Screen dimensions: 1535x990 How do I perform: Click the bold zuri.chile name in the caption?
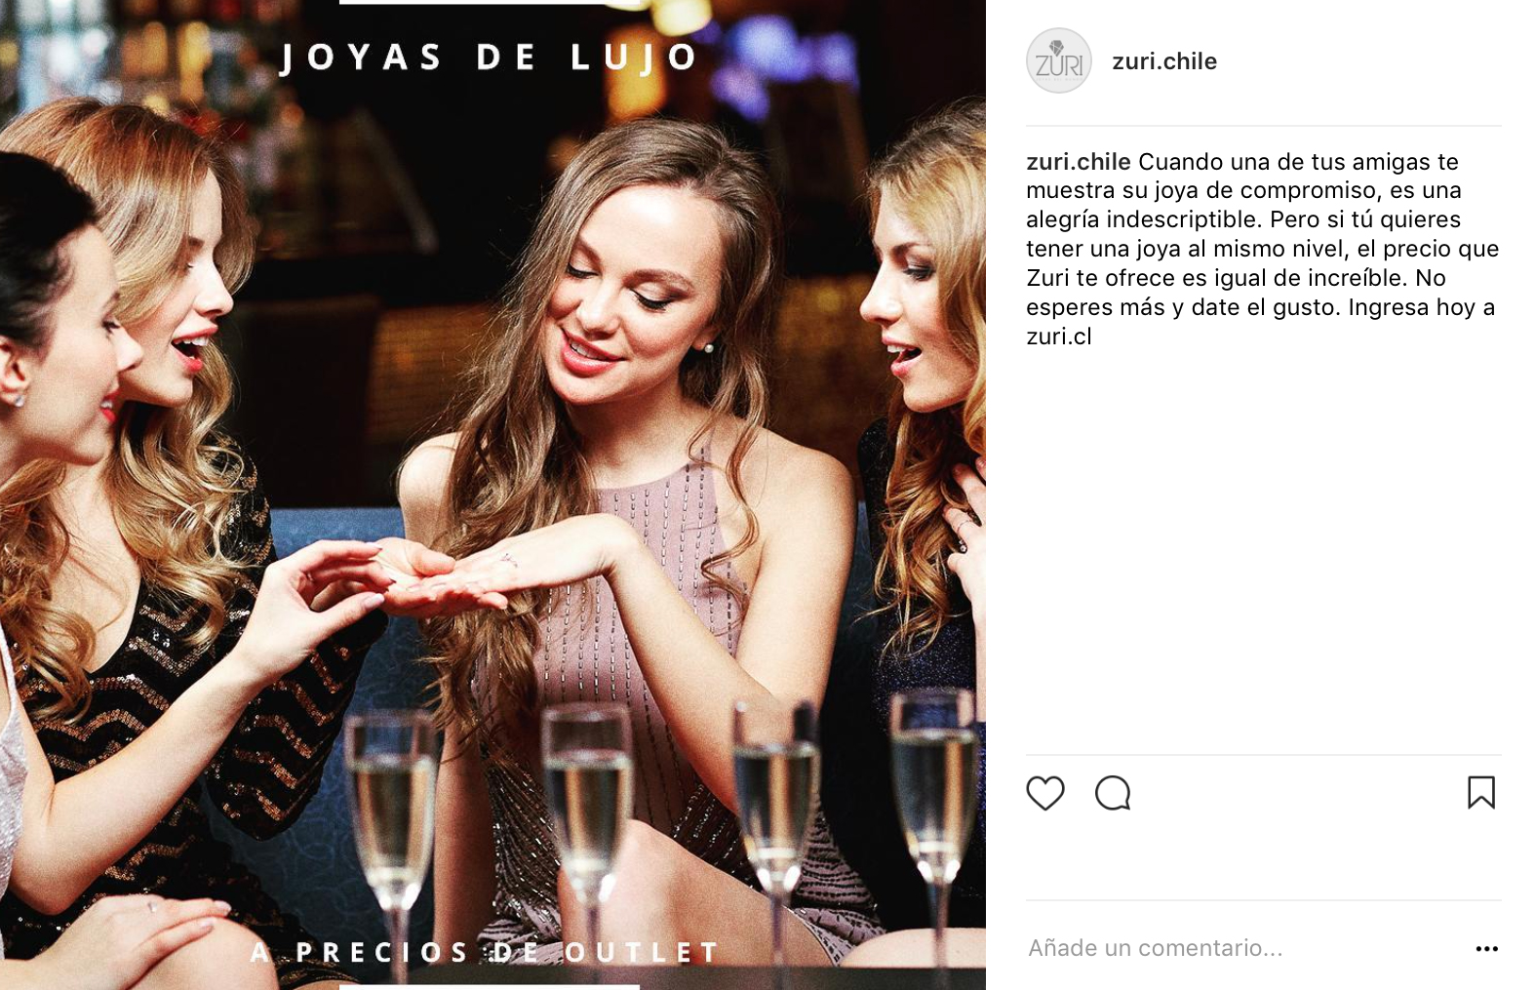click(1078, 162)
